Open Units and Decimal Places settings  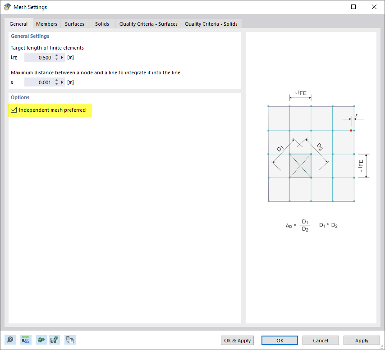26,340
